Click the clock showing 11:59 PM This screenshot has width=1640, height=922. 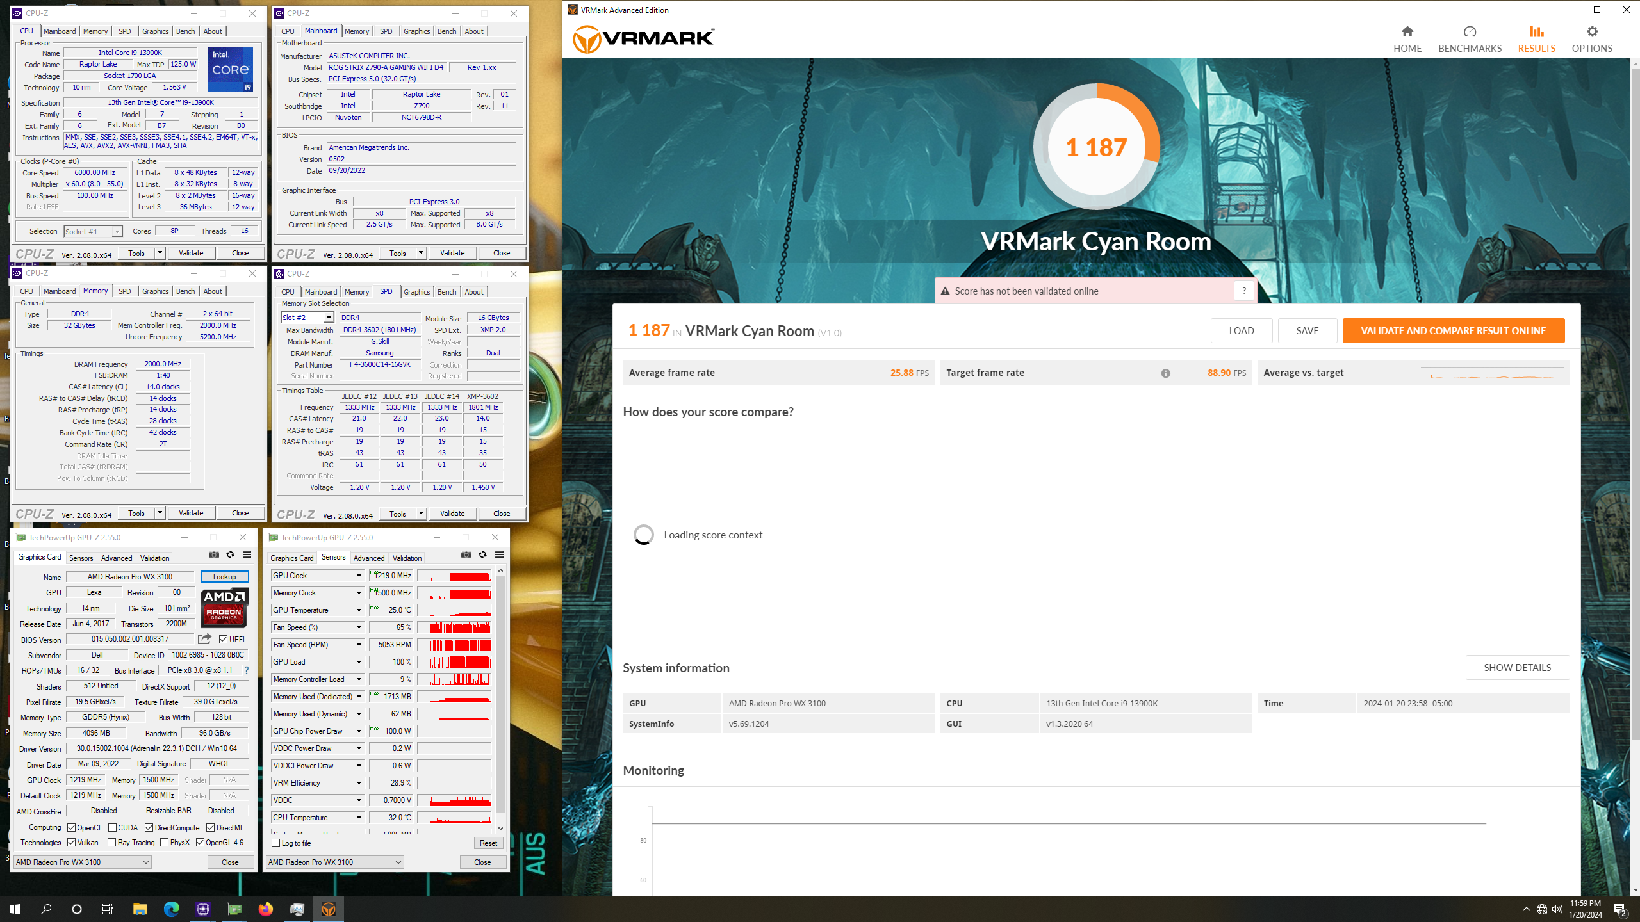(1585, 903)
